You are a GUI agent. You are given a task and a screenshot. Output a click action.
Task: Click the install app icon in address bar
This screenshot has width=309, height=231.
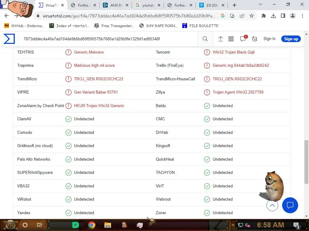pyautogui.click(x=232, y=16)
